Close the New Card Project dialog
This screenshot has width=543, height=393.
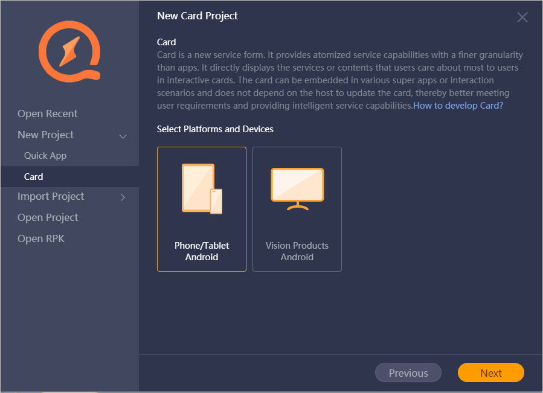point(522,17)
